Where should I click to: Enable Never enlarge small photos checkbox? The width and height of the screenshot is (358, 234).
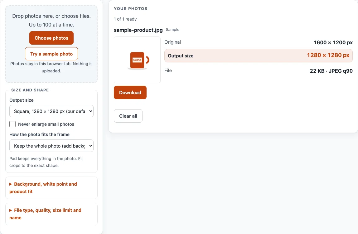click(12, 124)
